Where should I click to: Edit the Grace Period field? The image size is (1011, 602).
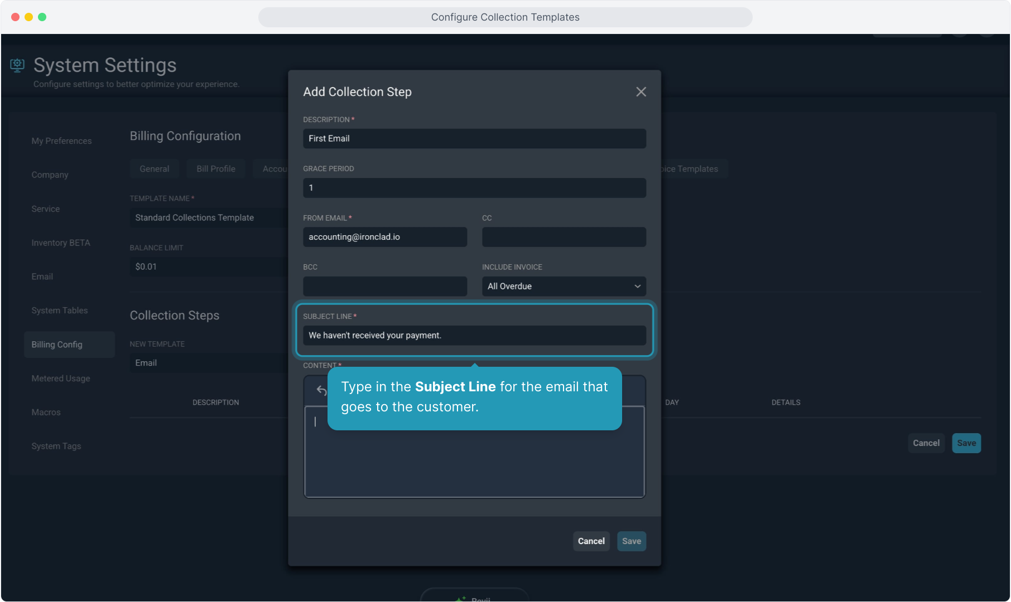474,188
